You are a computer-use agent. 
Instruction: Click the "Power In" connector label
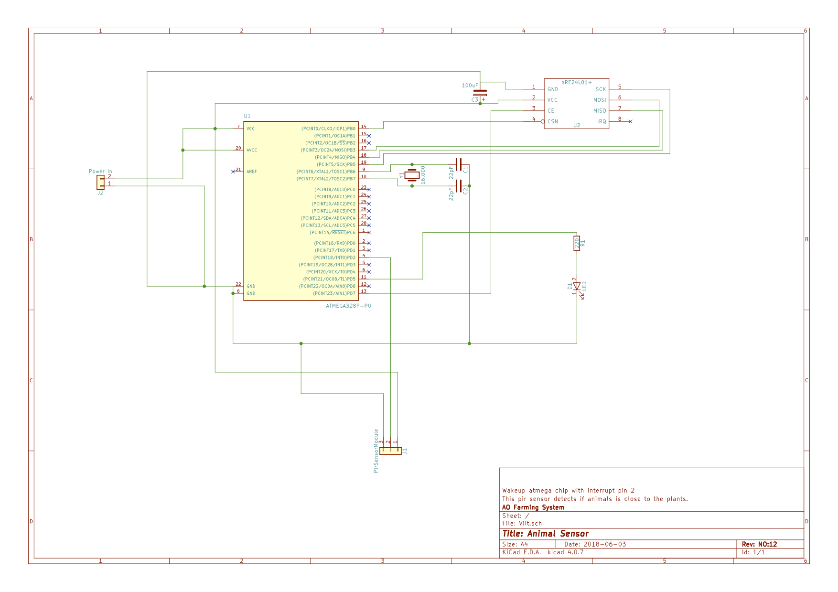(x=100, y=171)
